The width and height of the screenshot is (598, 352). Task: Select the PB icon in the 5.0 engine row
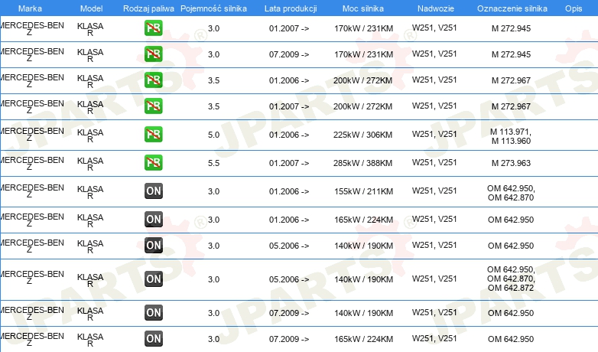(153, 135)
